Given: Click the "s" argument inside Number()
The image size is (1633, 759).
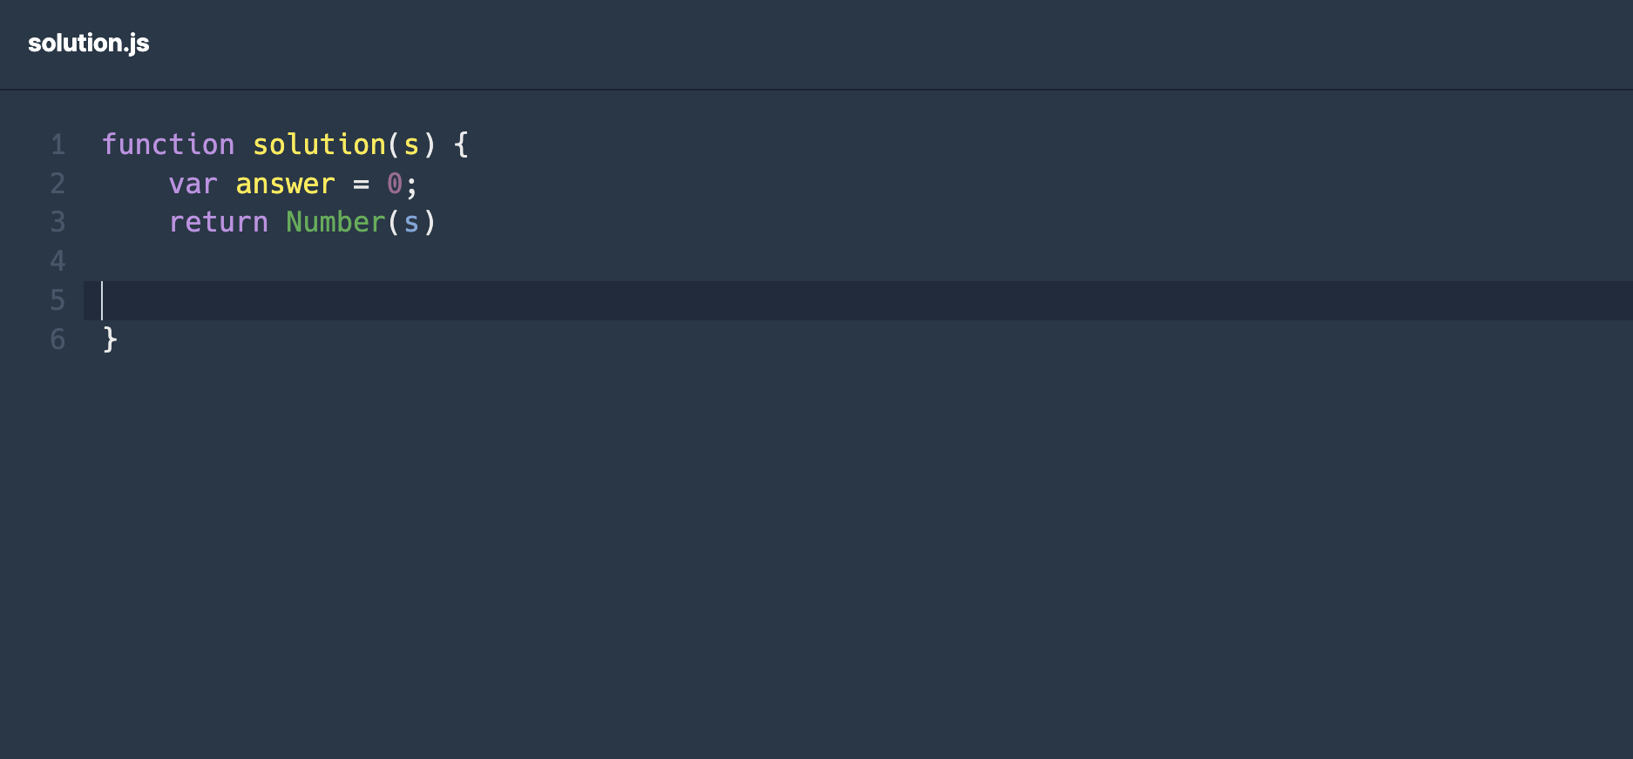Looking at the screenshot, I should 411,222.
